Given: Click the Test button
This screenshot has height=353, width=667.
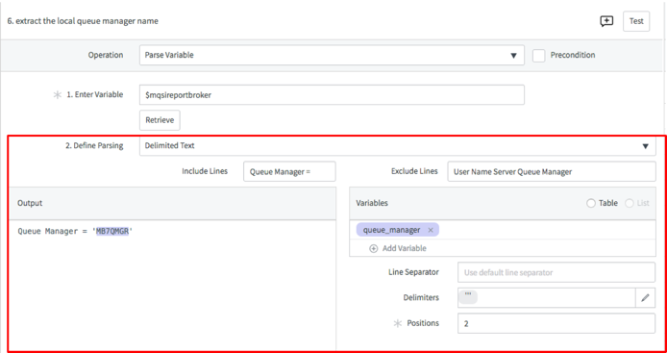Looking at the screenshot, I should tap(636, 21).
